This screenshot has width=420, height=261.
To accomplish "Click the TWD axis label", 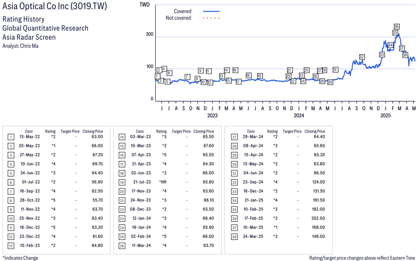I will [145, 5].
